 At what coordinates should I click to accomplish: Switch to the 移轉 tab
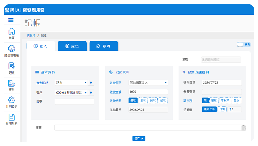tap(104, 46)
